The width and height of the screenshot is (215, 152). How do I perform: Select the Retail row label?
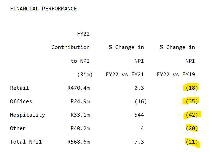[20, 88]
